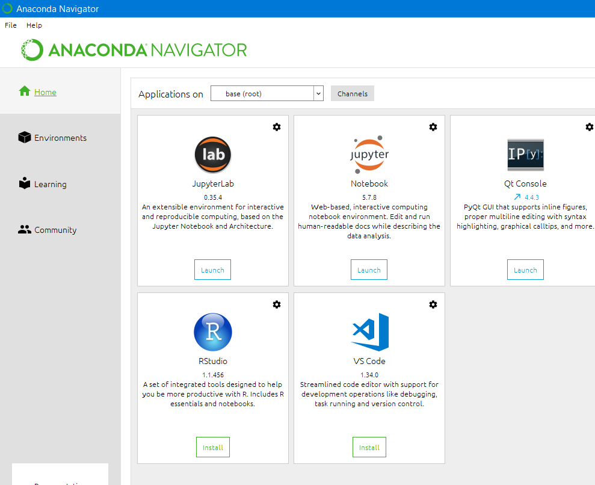The height and width of the screenshot is (485, 595).
Task: Open settings gear on Qt Console card
Action: [590, 127]
